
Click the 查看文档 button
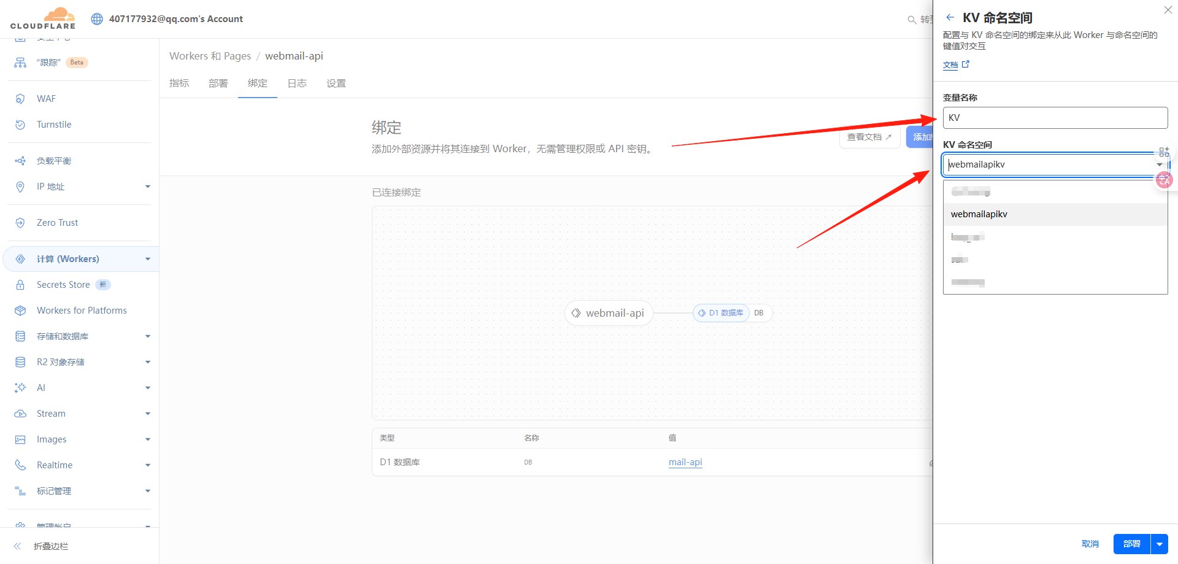[869, 136]
